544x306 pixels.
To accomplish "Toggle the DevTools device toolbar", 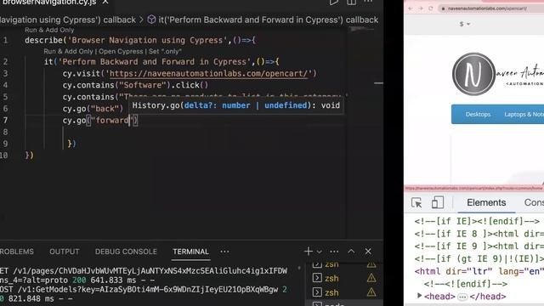I will (437, 202).
